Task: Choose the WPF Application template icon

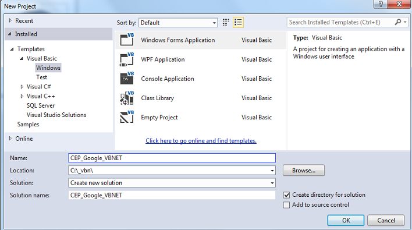Action: tap(127, 59)
